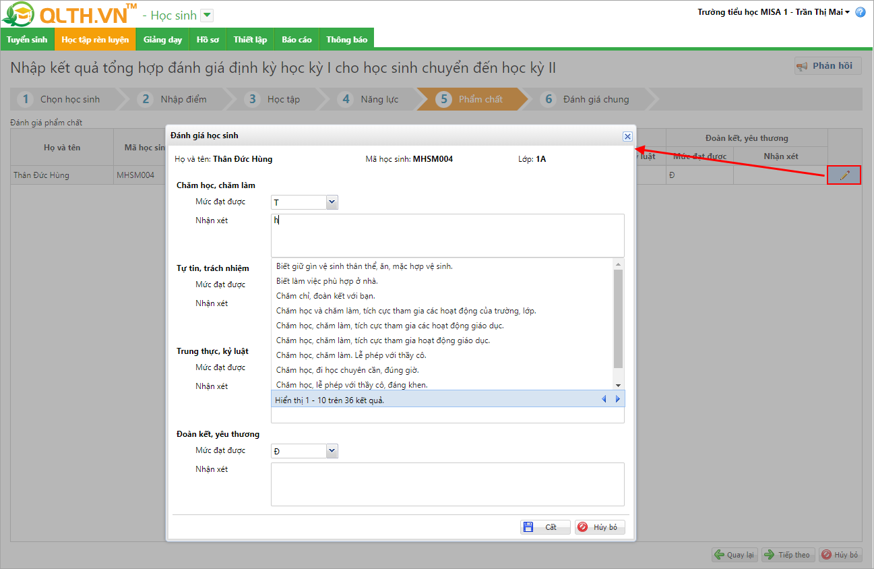Save the evaluation with Cất button

coord(545,527)
